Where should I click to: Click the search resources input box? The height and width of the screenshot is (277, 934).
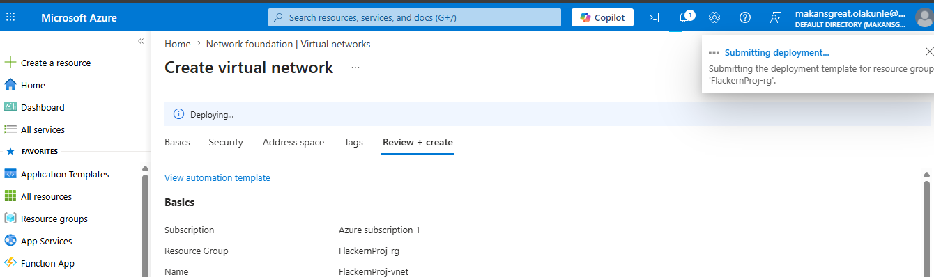click(x=415, y=17)
